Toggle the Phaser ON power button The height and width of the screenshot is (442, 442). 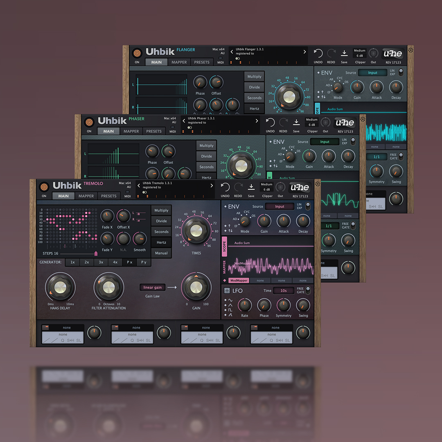tap(89, 122)
